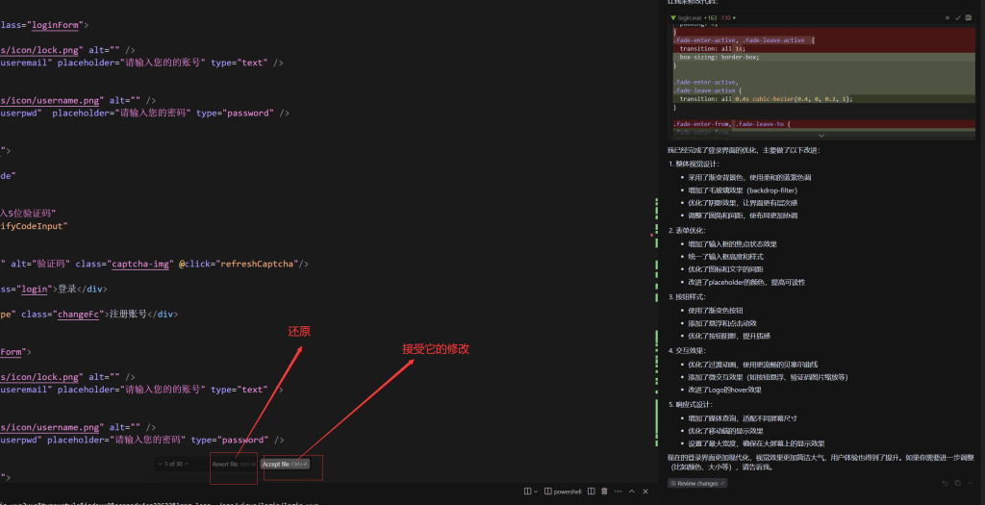Undo chat response with the revert arrow icon

click(x=945, y=483)
